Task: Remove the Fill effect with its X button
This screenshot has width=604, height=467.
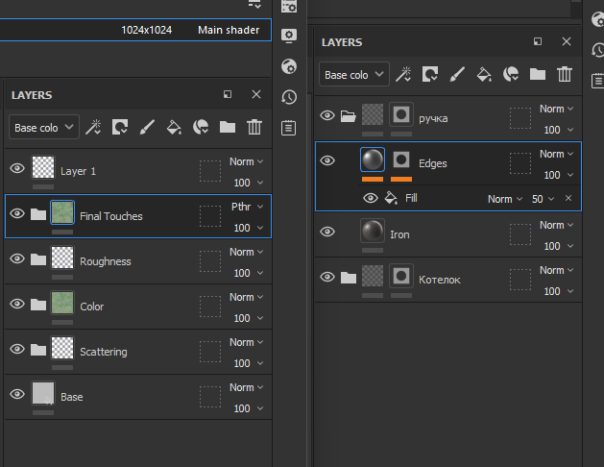Action: coord(568,198)
